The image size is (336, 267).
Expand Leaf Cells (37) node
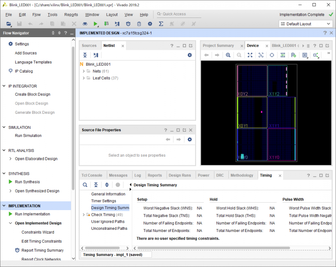point(84,78)
